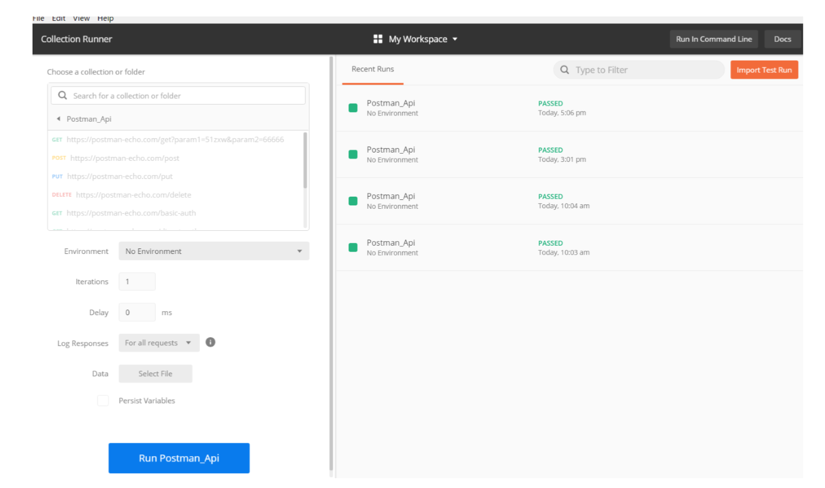Open the Help menu
The image size is (825, 488).
105,19
